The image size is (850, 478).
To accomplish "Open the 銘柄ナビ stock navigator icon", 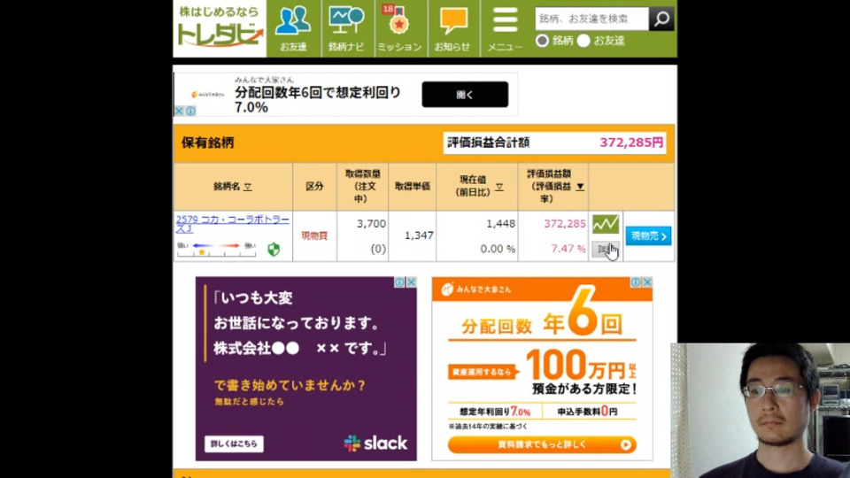I will [x=347, y=28].
